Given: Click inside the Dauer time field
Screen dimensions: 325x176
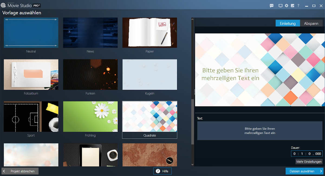Looking at the screenshot, I should tap(307, 154).
